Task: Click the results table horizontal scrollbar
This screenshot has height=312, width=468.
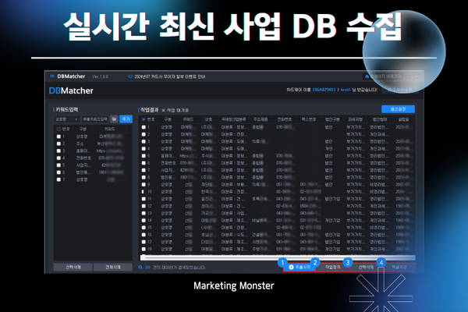Action: click(278, 257)
